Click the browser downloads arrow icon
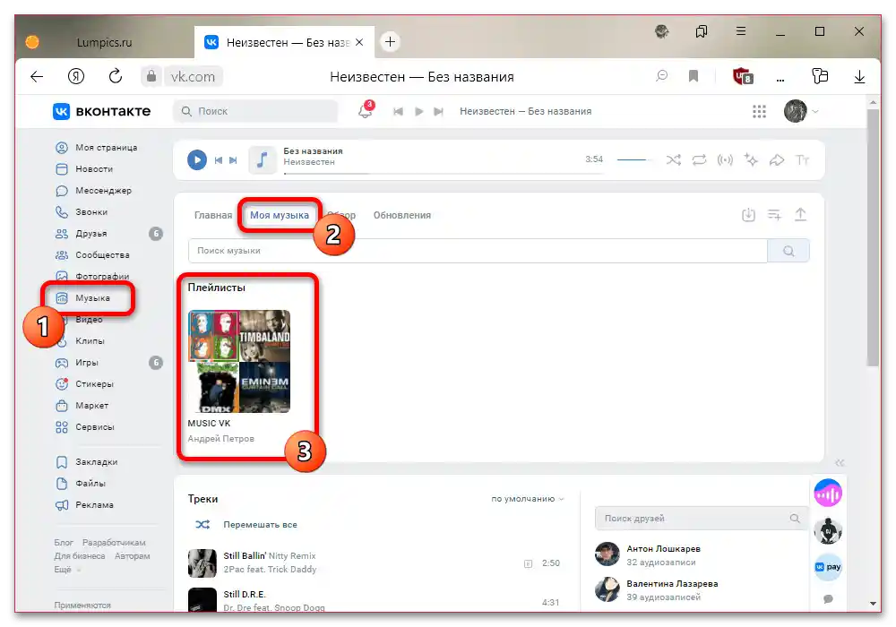896x627 pixels. coord(859,76)
